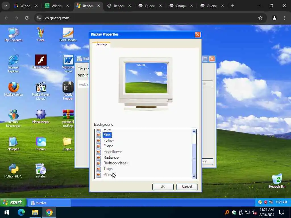Open the My Computer desktop icon

pyautogui.click(x=13, y=35)
